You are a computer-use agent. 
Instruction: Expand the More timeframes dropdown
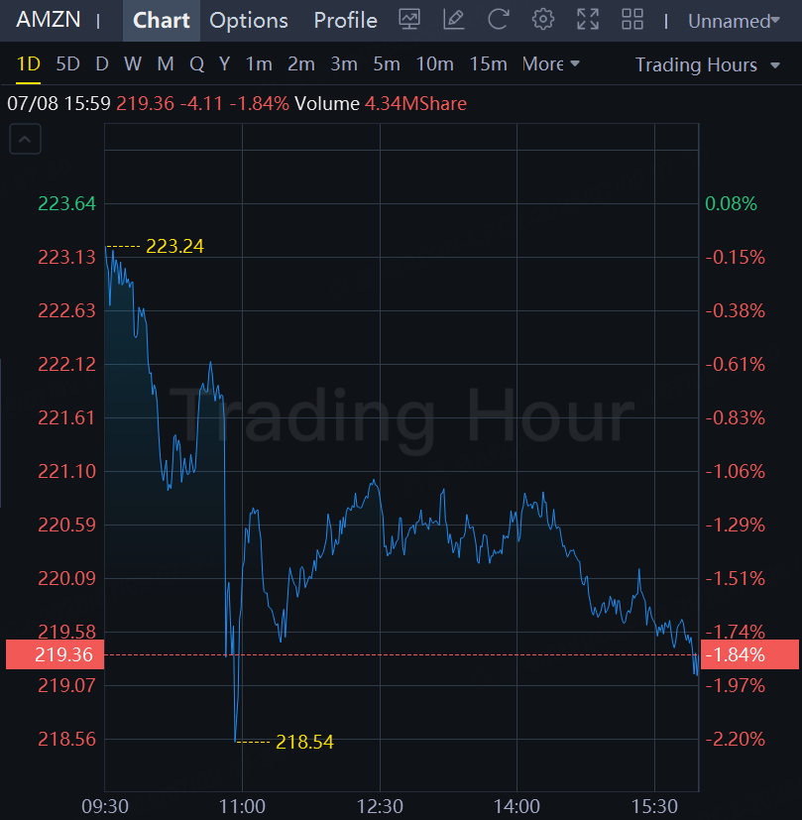551,64
